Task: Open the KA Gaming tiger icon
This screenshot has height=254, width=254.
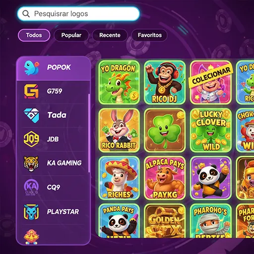Action: click(x=31, y=164)
